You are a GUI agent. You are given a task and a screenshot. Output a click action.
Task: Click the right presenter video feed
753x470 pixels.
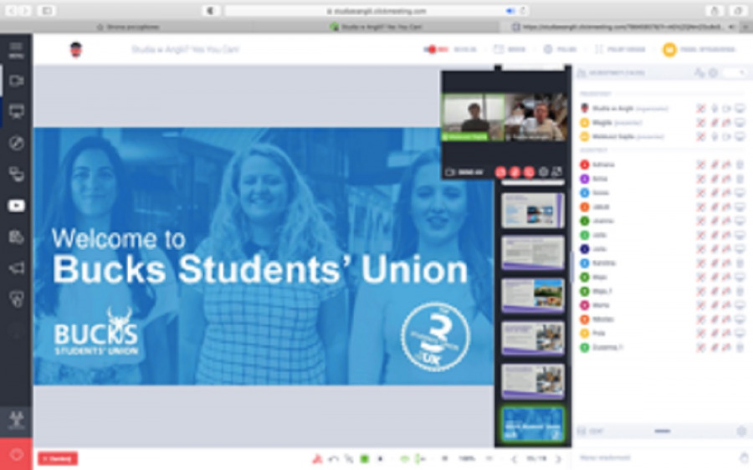point(536,118)
